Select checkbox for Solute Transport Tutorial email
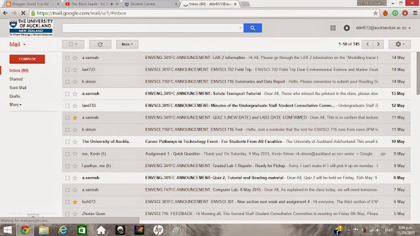420x236 pixels. click(x=68, y=94)
